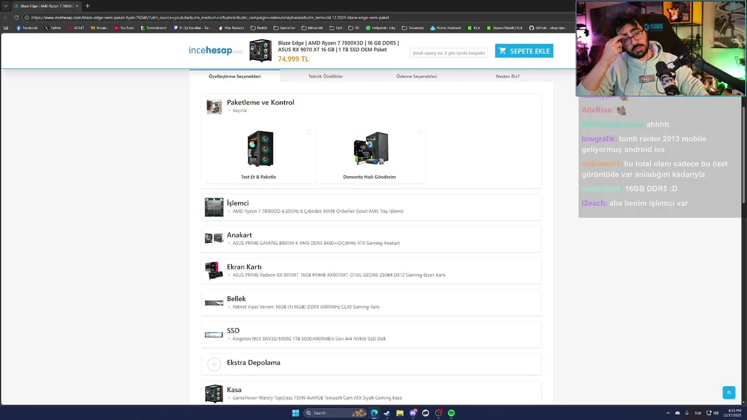Open Yayıncı Paneli Kick bookmark
The height and width of the screenshot is (420, 747).
pos(504,27)
